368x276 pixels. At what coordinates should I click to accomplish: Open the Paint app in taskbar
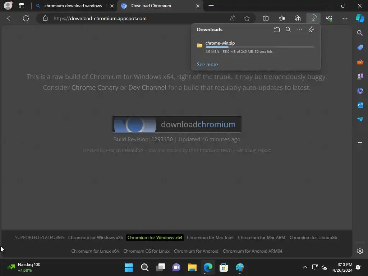click(x=240, y=267)
